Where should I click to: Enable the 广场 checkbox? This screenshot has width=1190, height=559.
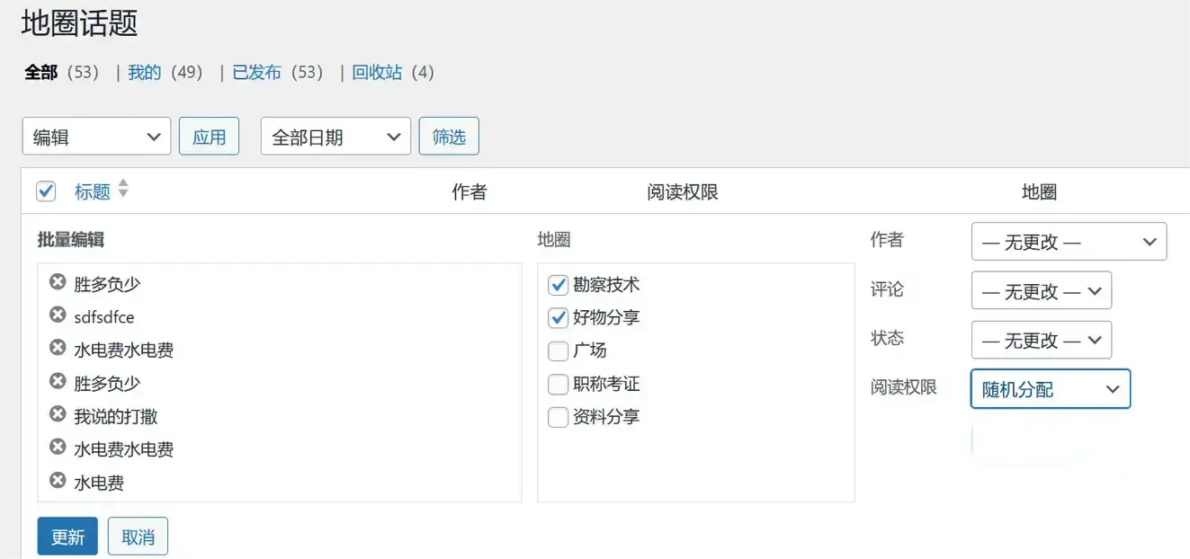[x=558, y=350]
